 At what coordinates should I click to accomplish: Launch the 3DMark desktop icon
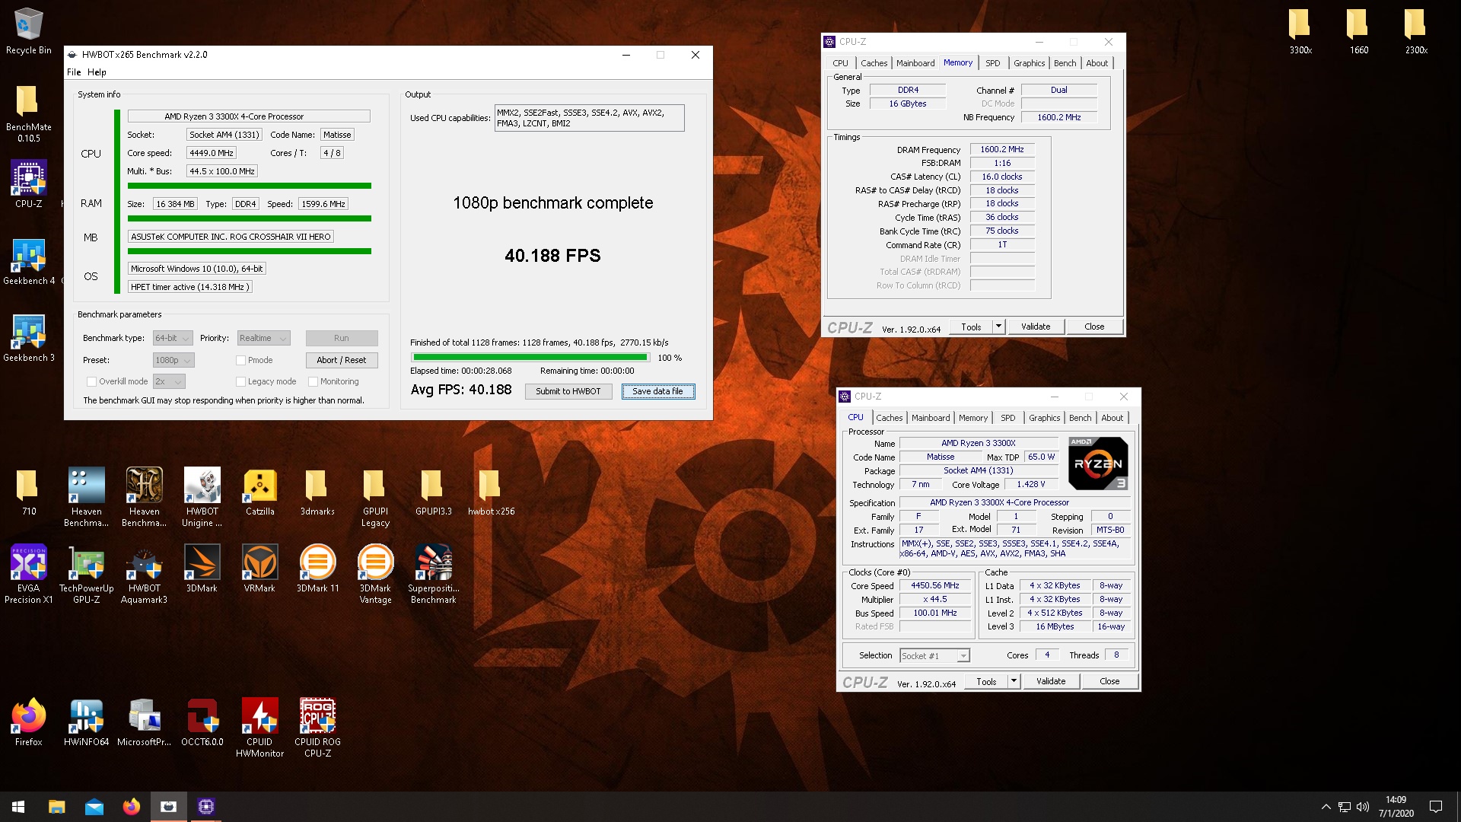pyautogui.click(x=202, y=569)
